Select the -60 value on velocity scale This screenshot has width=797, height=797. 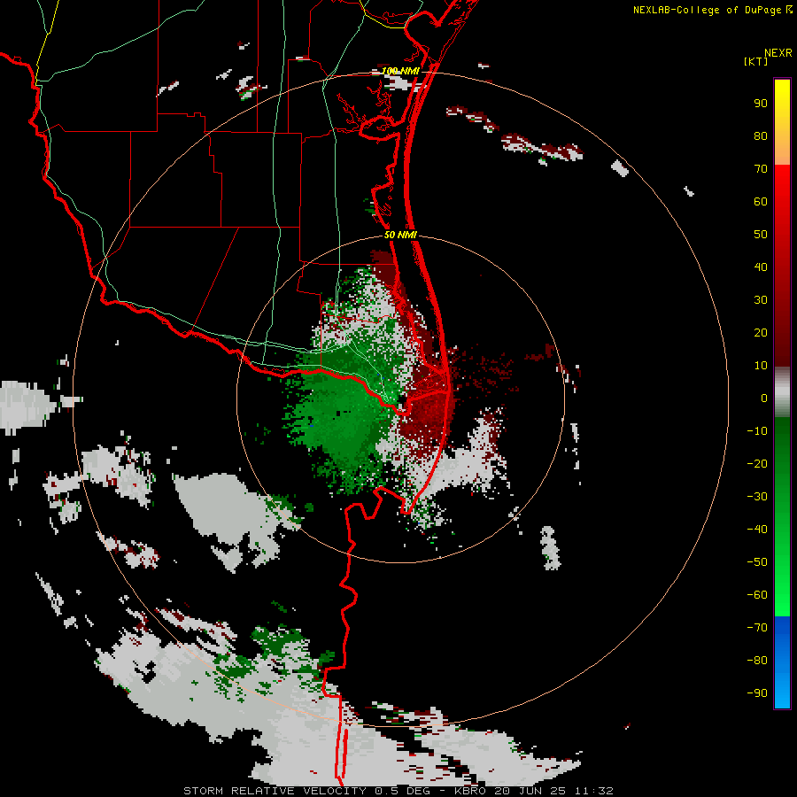(x=757, y=595)
